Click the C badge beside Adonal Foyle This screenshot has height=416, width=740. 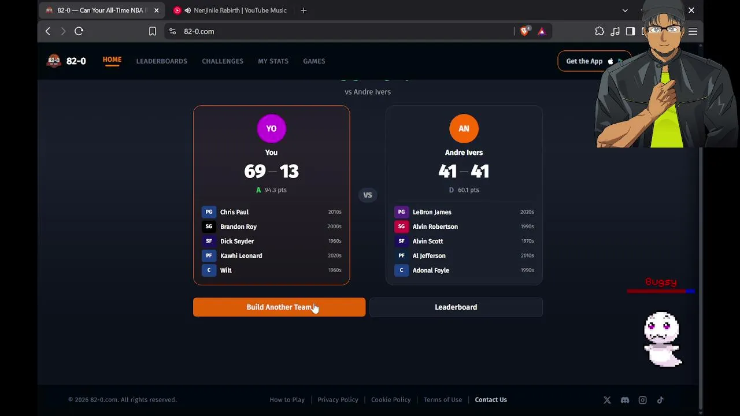coord(401,270)
